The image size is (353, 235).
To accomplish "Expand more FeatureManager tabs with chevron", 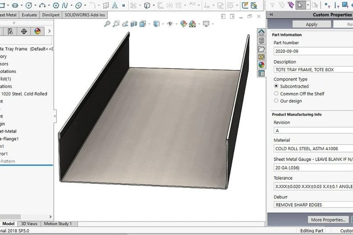I will click(49, 31).
